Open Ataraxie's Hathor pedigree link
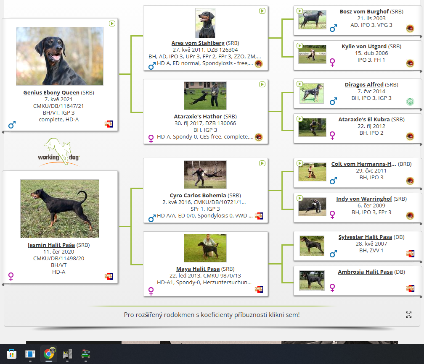 pyautogui.click(x=198, y=117)
